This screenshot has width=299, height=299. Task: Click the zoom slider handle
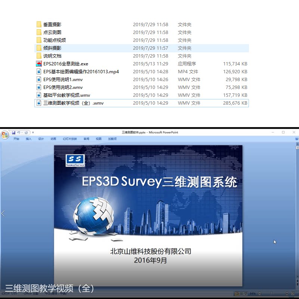click(x=271, y=293)
